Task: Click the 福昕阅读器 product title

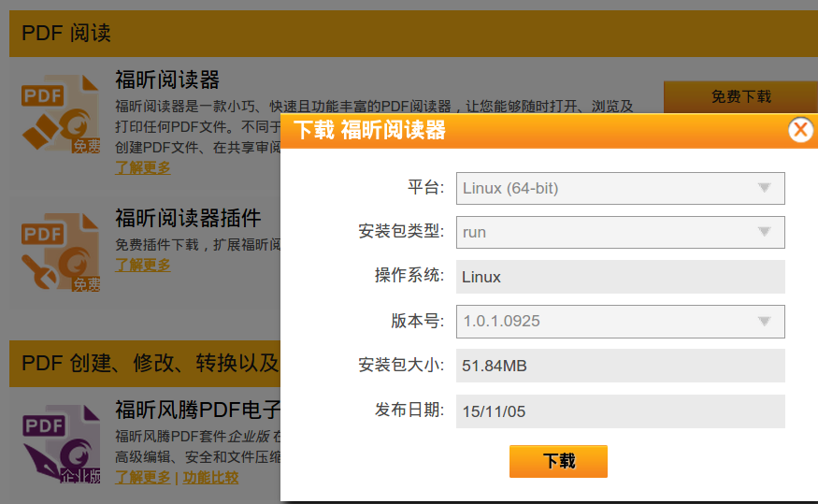Action: [x=167, y=79]
